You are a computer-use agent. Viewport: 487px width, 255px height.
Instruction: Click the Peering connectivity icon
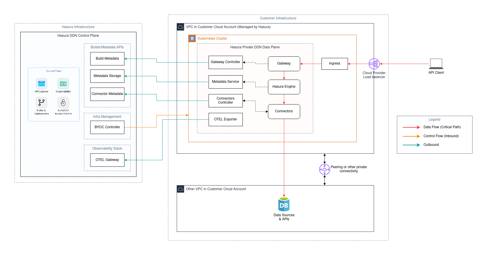click(x=324, y=169)
